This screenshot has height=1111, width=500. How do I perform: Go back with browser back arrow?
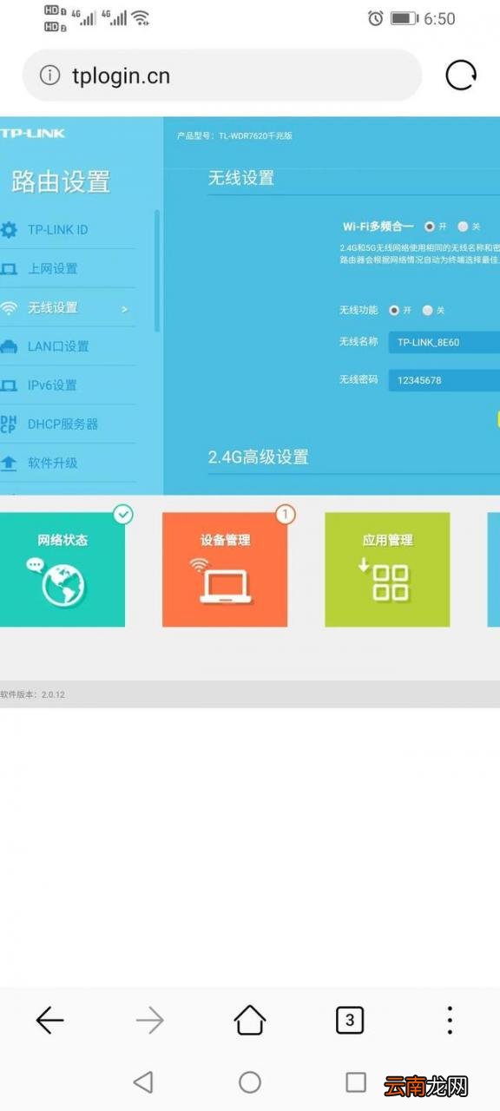pyautogui.click(x=49, y=1021)
